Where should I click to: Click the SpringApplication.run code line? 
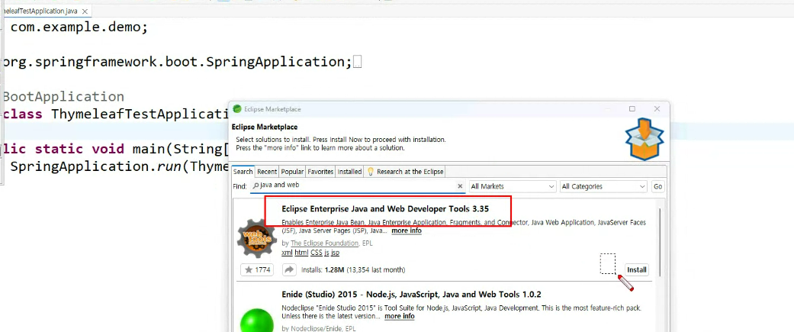(x=119, y=166)
